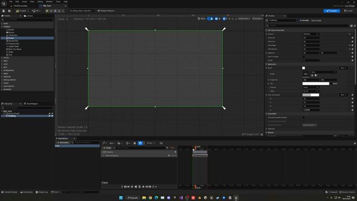Open the Edit menu
Viewport: 357px width, 201px height.
pyautogui.click(x=17, y=2)
